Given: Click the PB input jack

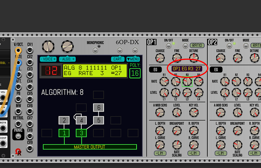Looking at the screenshot, I should tap(18, 99).
